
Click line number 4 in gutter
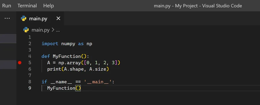pos(30,56)
